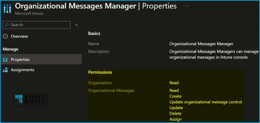Viewport: 260px width, 123px height.
Task: Click the page title 'Organizational Messages Manager'
Action: (76, 6)
